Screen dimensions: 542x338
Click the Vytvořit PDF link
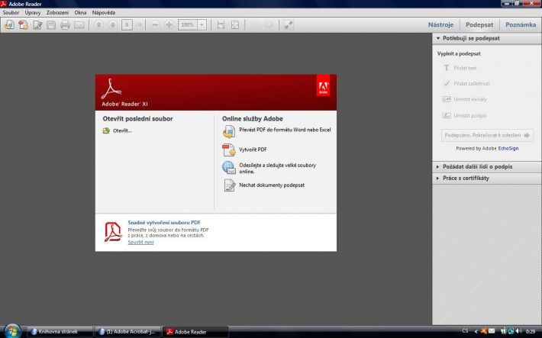click(x=253, y=150)
